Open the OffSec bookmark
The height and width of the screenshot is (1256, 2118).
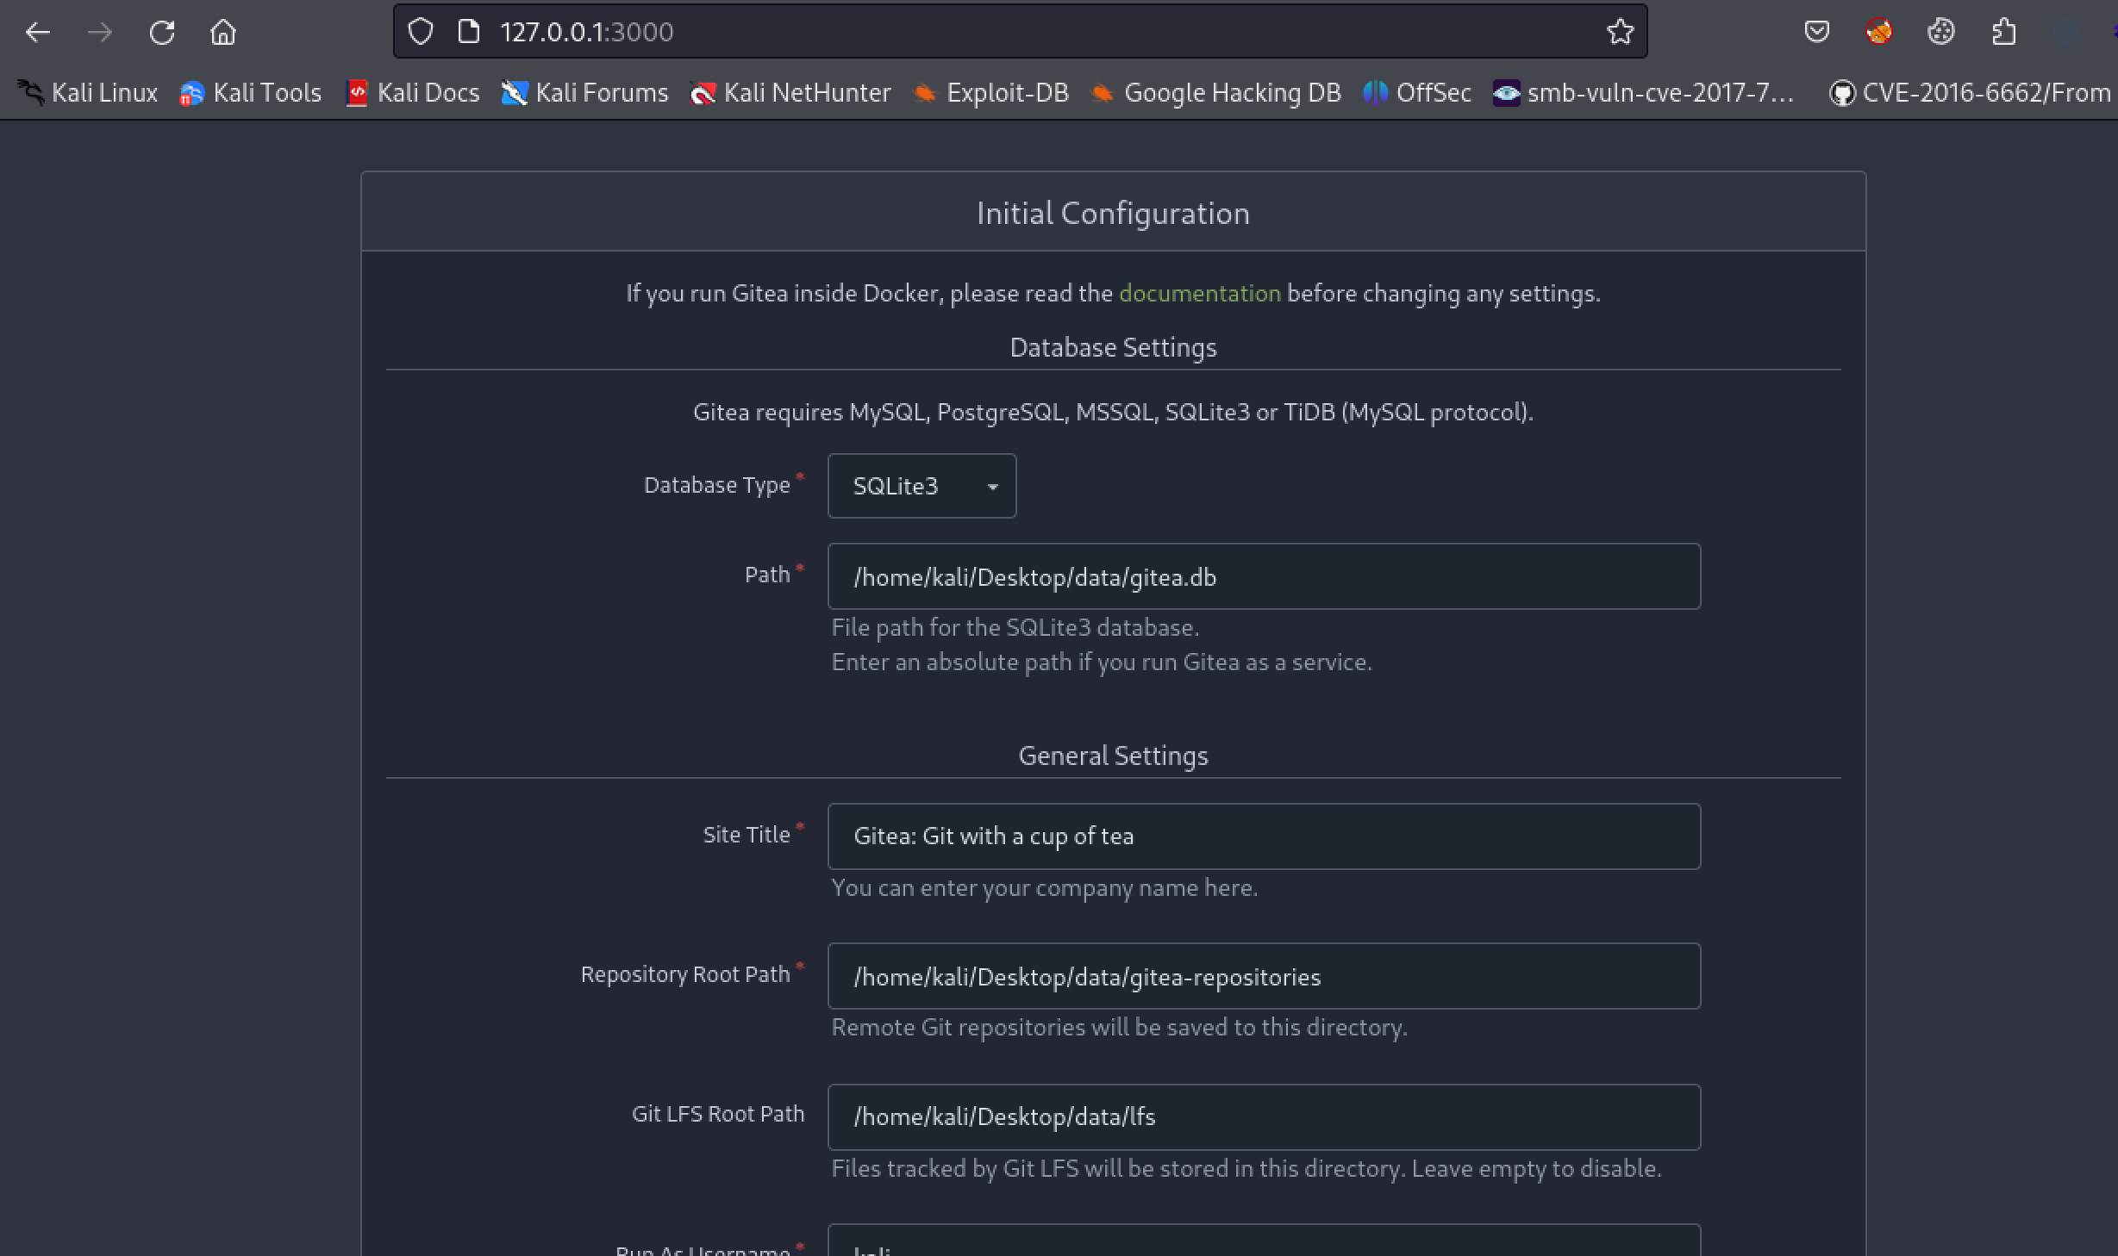(x=1417, y=93)
